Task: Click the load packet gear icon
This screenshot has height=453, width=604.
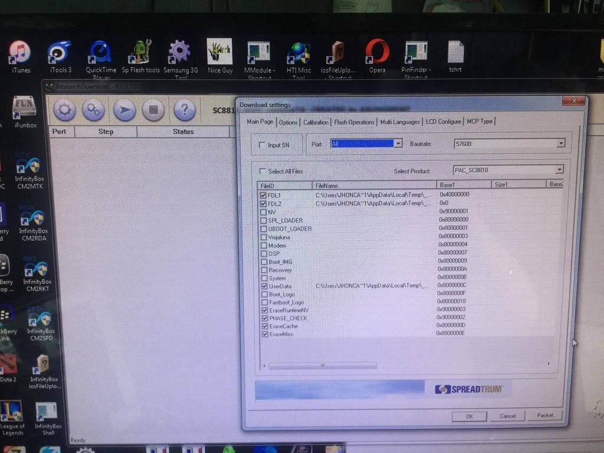Action: coord(64,110)
